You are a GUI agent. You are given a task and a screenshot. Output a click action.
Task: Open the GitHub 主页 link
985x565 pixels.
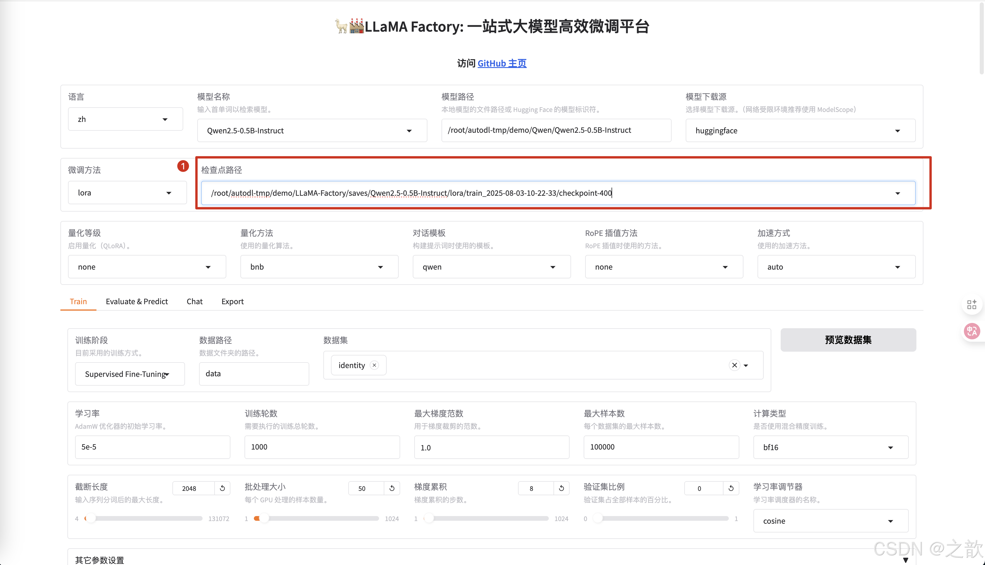(x=502, y=63)
